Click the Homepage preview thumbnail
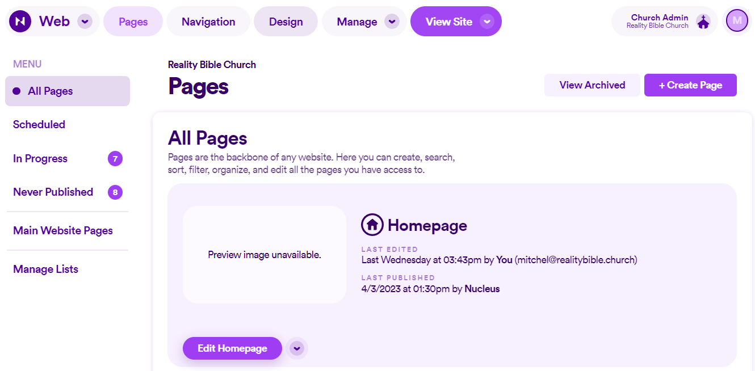This screenshot has height=371, width=755. (265, 255)
